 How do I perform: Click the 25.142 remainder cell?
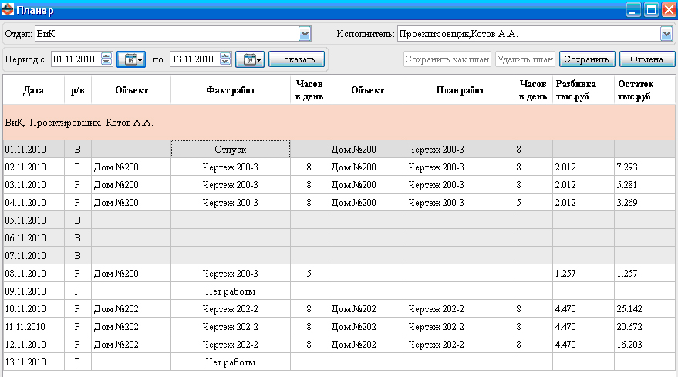pos(643,309)
